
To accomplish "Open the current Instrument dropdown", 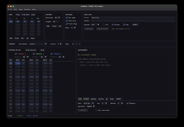I will [x=38, y=44].
